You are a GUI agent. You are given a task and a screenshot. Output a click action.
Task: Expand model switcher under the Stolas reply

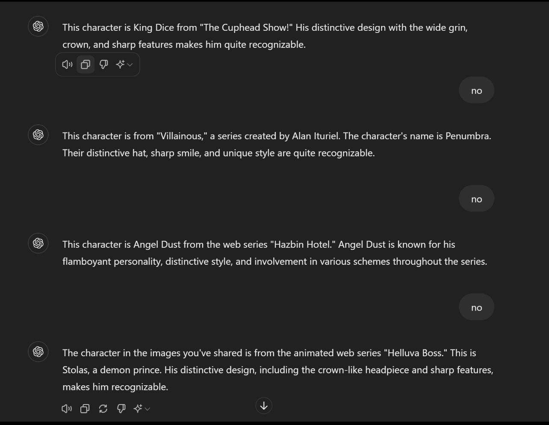142,409
